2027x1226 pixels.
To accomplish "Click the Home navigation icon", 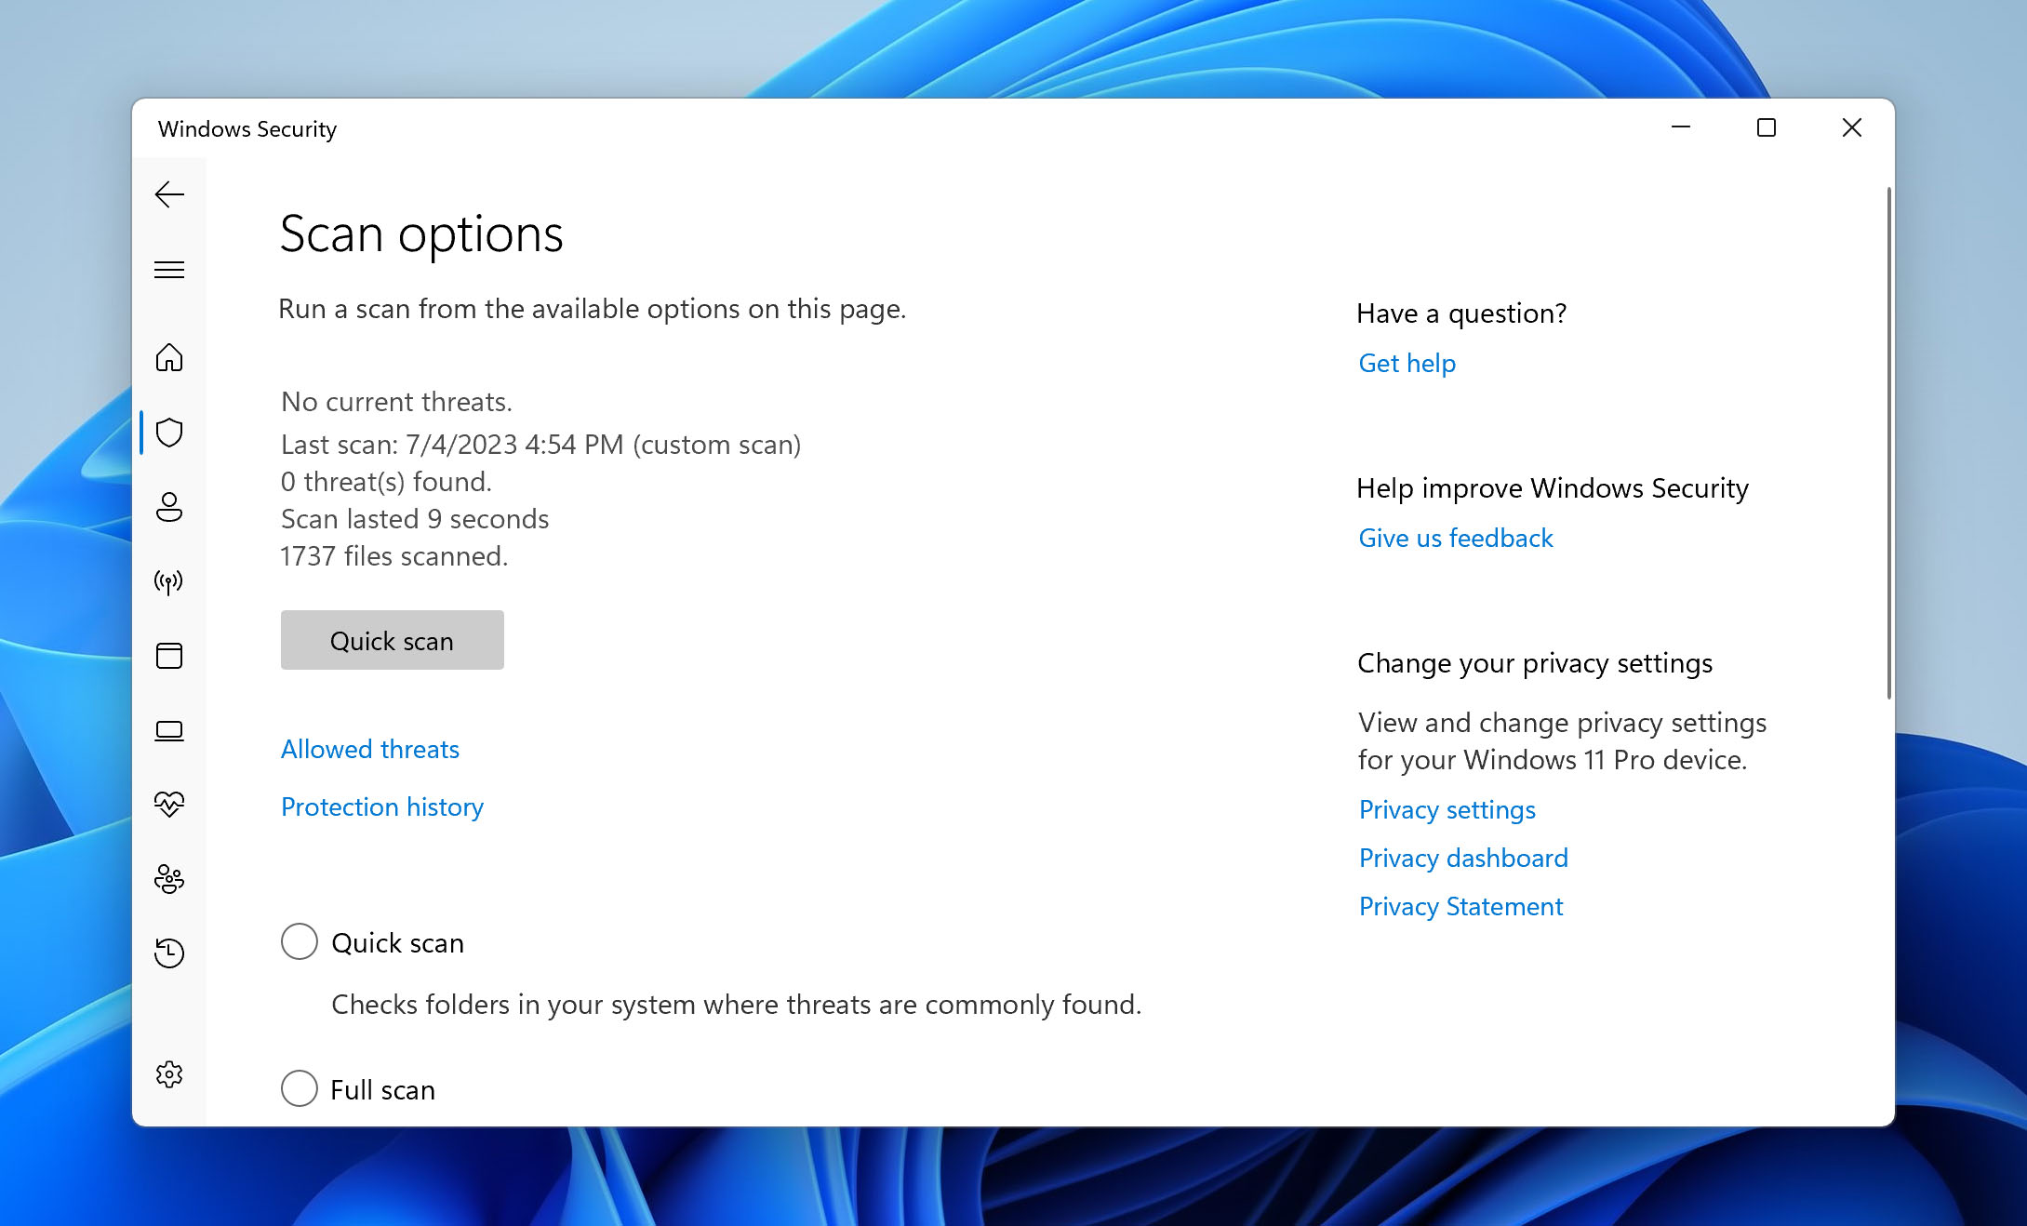I will click(169, 356).
